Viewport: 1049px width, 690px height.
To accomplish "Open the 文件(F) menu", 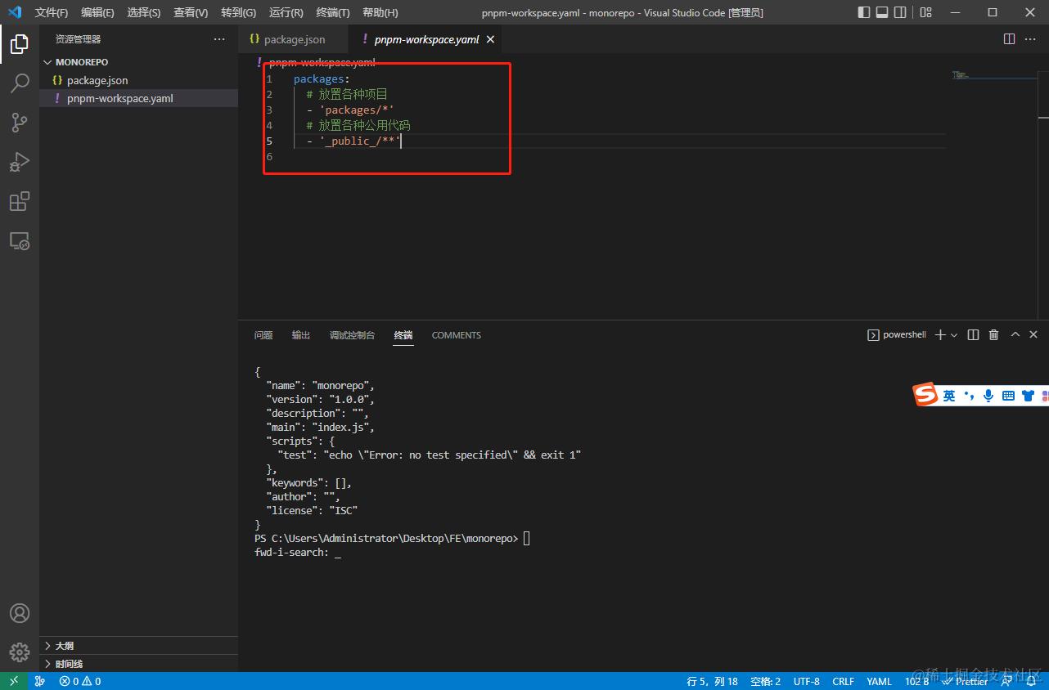I will point(52,12).
